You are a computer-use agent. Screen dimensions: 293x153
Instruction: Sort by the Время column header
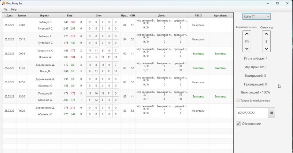click(22, 16)
